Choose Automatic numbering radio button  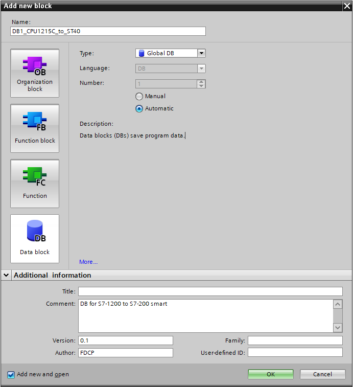(139, 108)
